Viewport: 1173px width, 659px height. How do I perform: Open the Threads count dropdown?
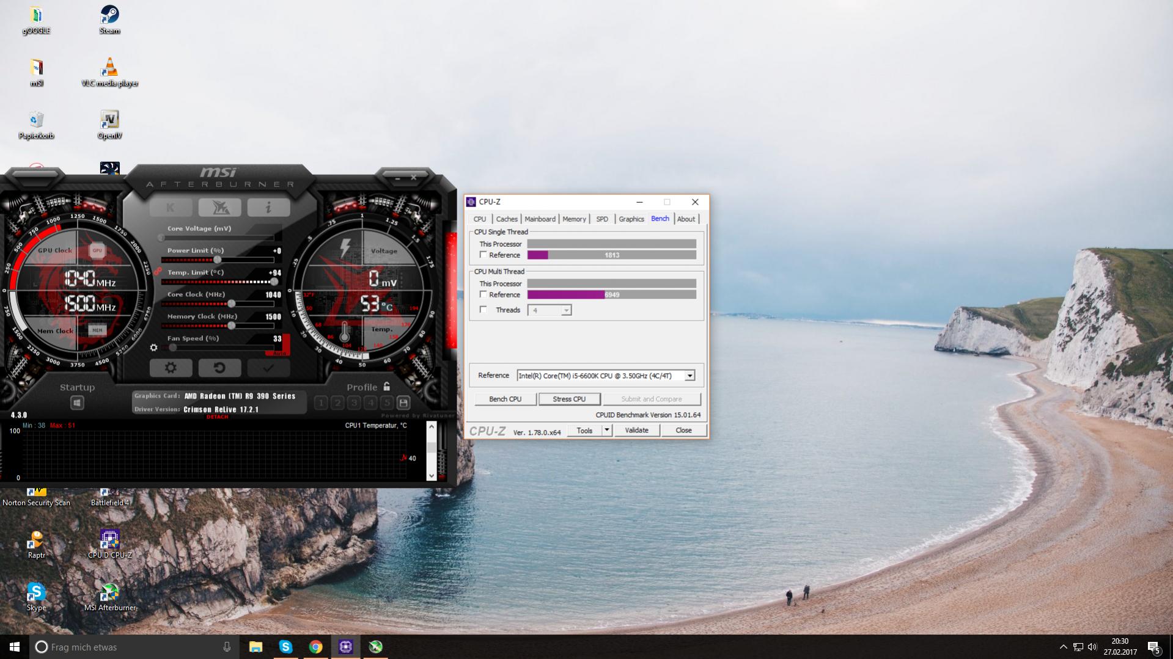566,310
